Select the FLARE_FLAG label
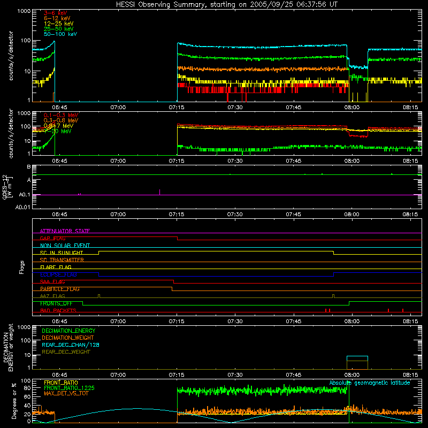 click(56, 267)
